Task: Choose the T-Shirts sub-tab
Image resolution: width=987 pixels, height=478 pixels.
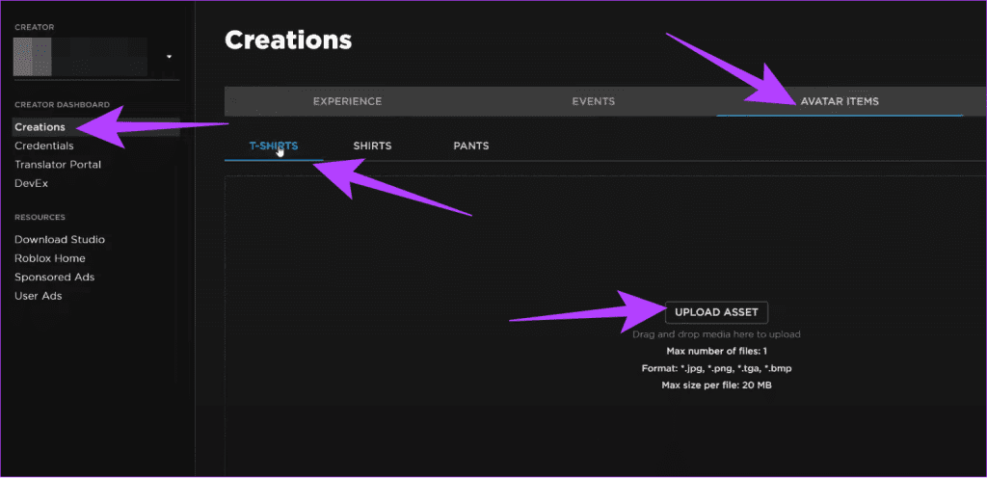Action: [274, 146]
